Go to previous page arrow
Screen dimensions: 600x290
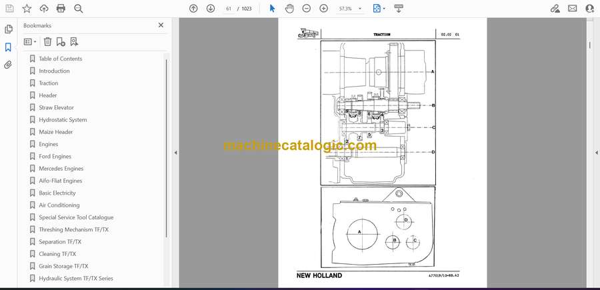[193, 9]
